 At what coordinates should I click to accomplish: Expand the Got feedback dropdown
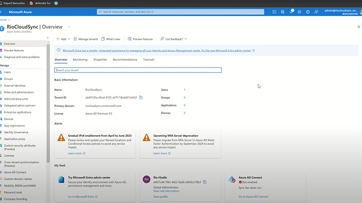pyautogui.click(x=173, y=39)
